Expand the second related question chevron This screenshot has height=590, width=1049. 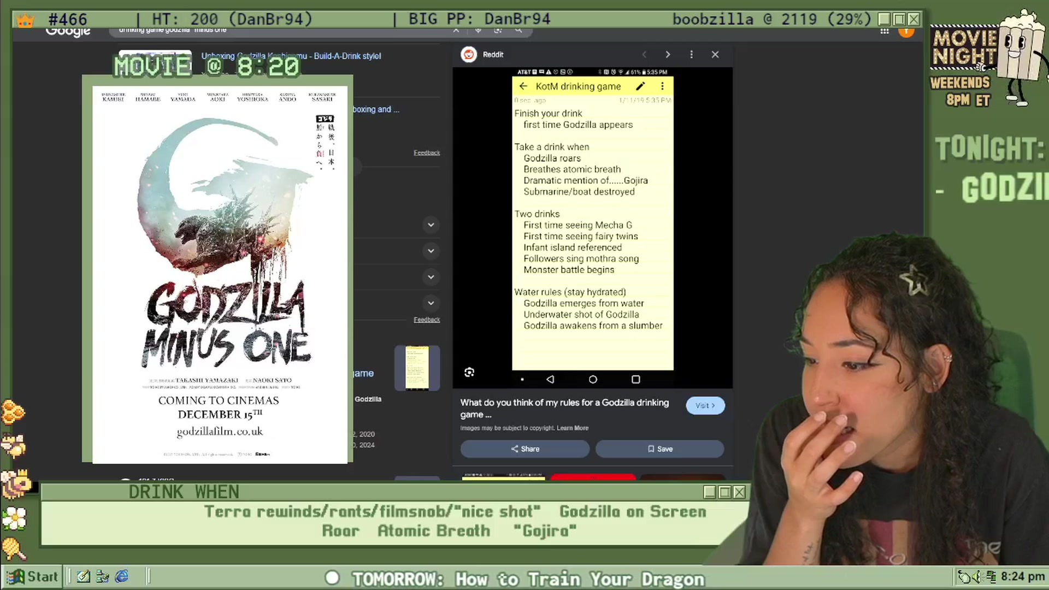coord(431,251)
